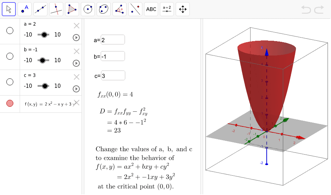Play animation for slider b
331x195 pixels.
click(76, 63)
